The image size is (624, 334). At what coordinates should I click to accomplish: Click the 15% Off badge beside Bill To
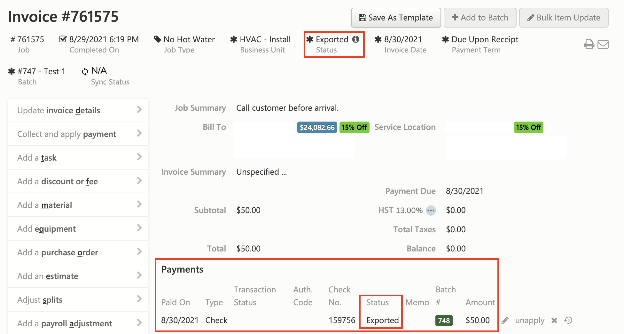point(354,127)
